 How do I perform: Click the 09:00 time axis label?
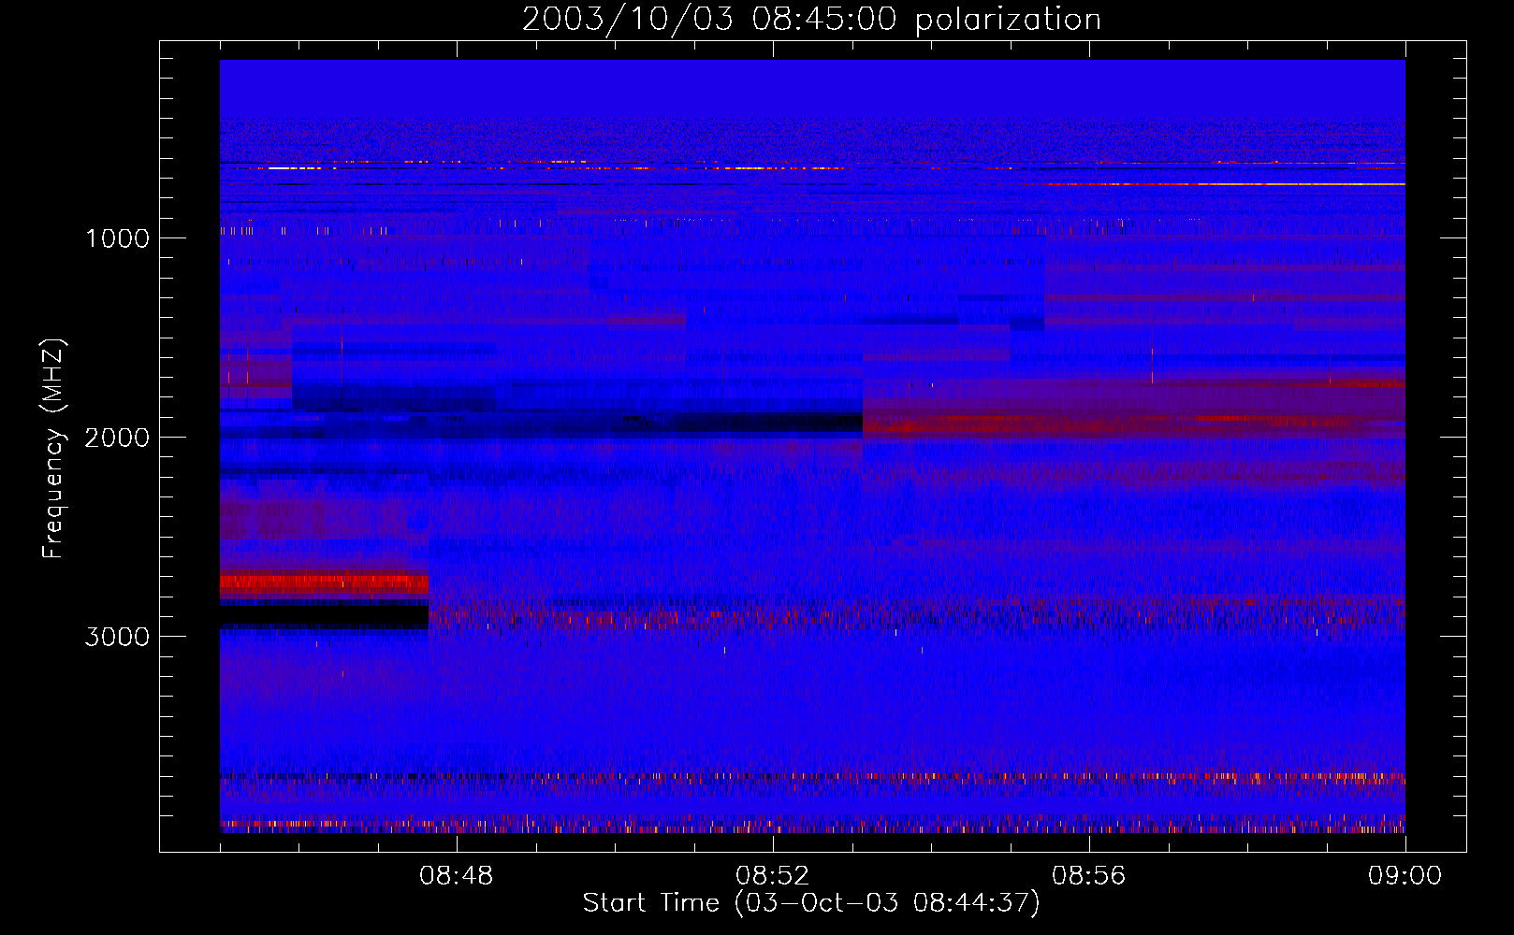coord(1405,876)
